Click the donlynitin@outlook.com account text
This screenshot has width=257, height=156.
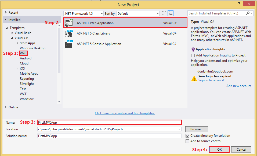point(215,71)
